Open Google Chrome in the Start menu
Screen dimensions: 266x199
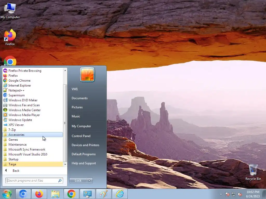pyautogui.click(x=33, y=80)
